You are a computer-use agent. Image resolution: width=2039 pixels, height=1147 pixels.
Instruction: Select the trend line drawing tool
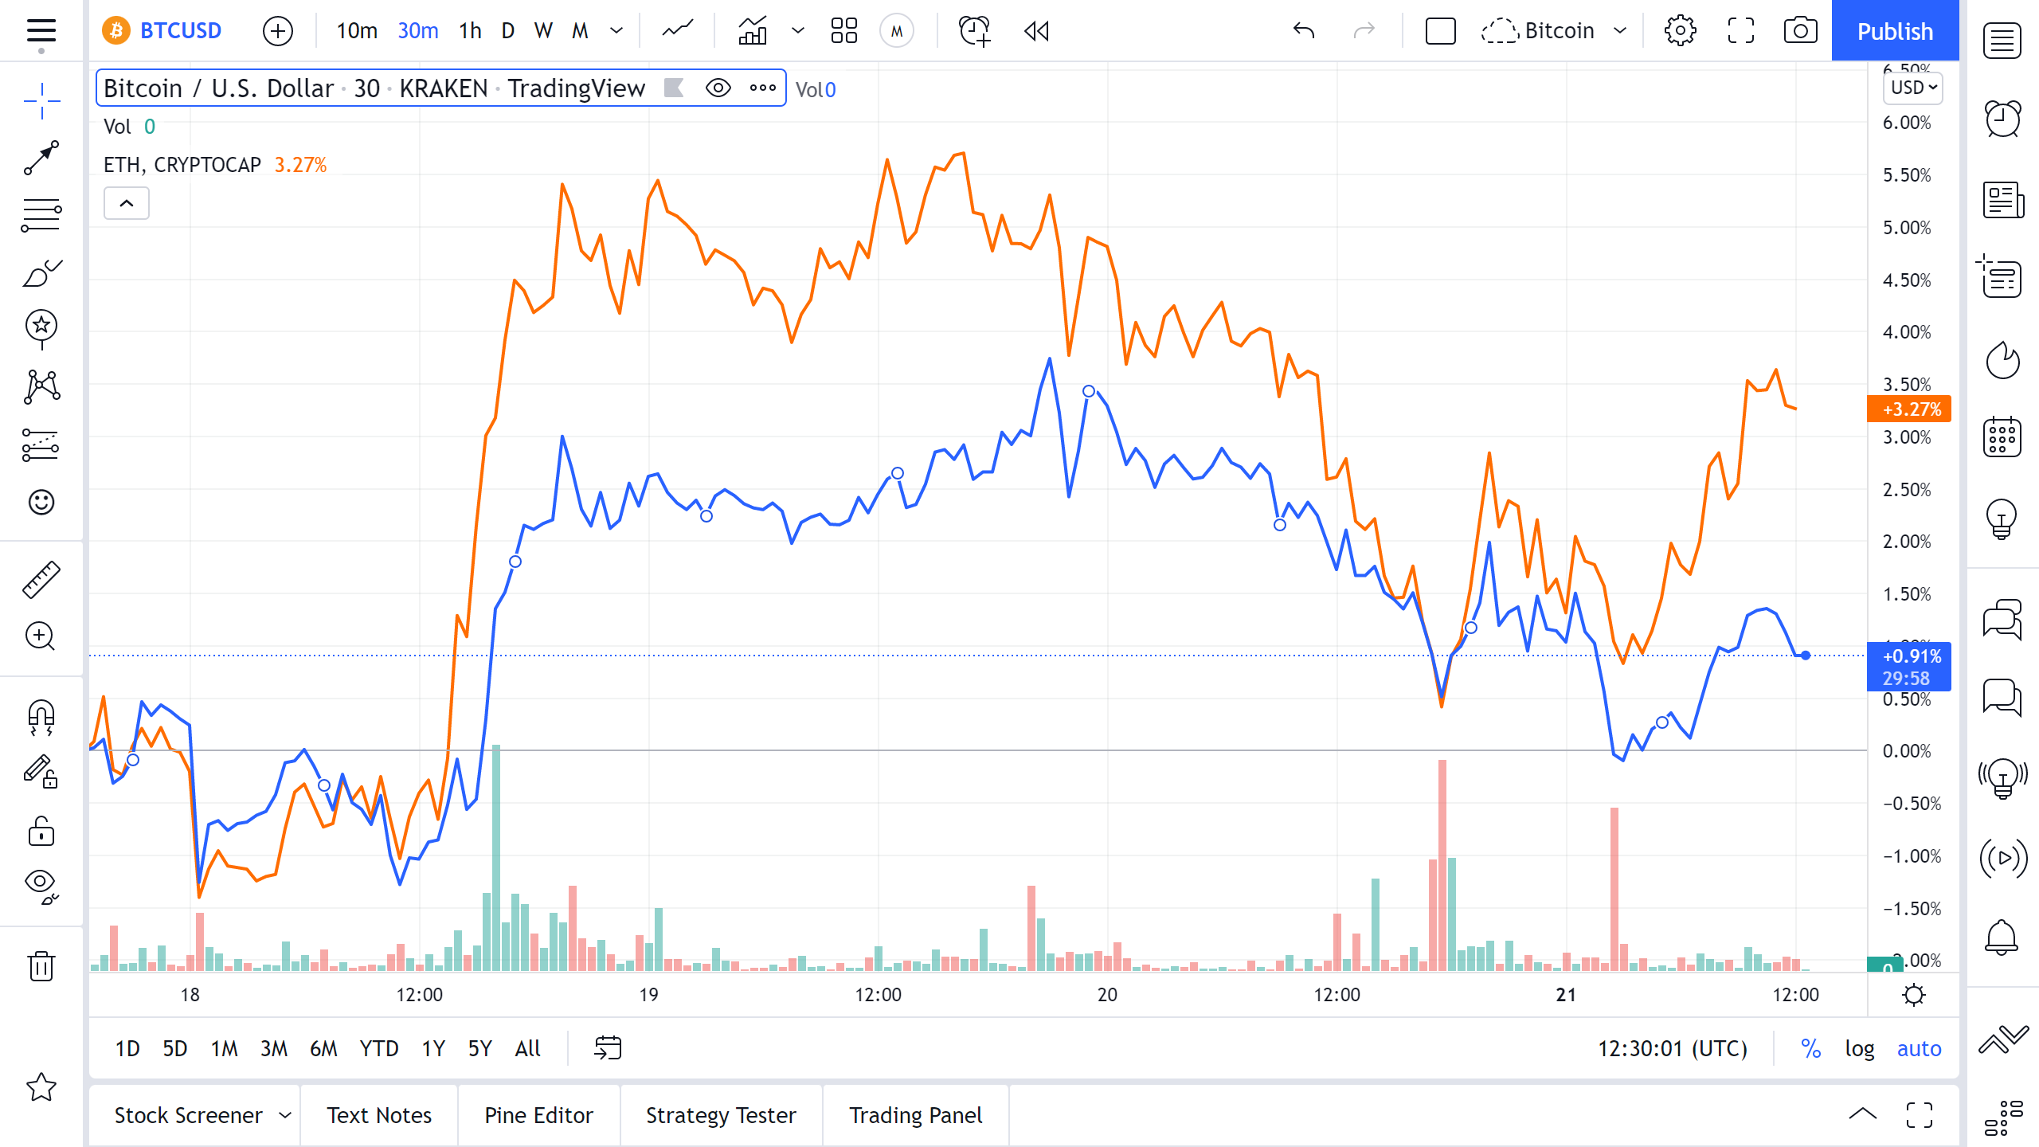(41, 158)
